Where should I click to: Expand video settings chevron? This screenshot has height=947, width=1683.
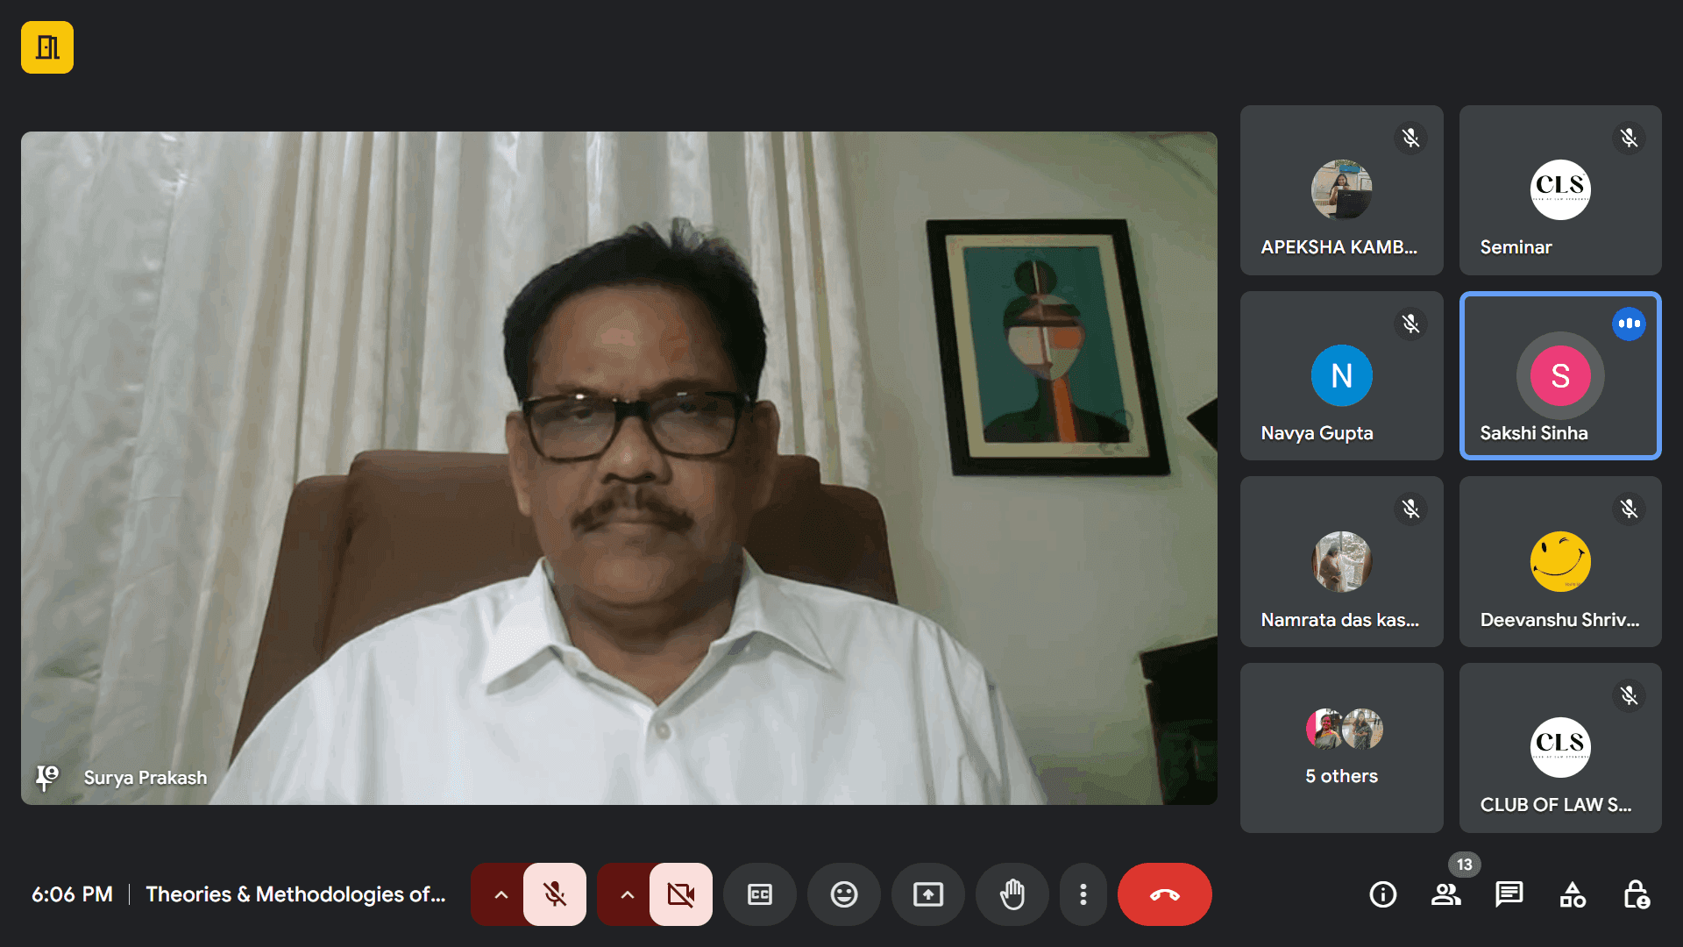tap(627, 894)
